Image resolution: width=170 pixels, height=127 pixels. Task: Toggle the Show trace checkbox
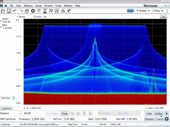click(35, 17)
